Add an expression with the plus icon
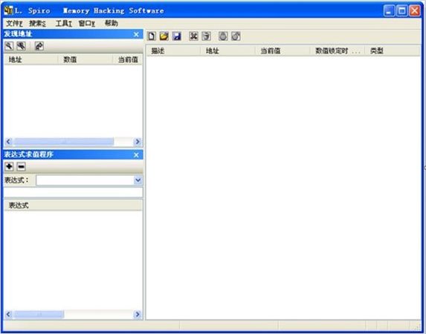Screen dimensions: 426x334 pyautogui.click(x=9, y=166)
